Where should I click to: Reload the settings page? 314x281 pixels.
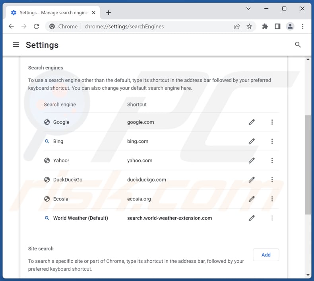[x=37, y=27]
